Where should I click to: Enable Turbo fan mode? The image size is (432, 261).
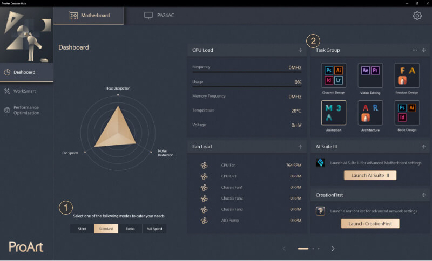click(x=130, y=229)
